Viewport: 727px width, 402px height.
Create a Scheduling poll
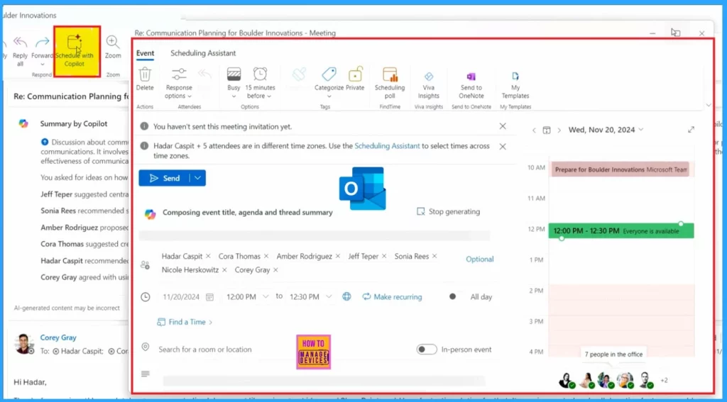point(390,84)
